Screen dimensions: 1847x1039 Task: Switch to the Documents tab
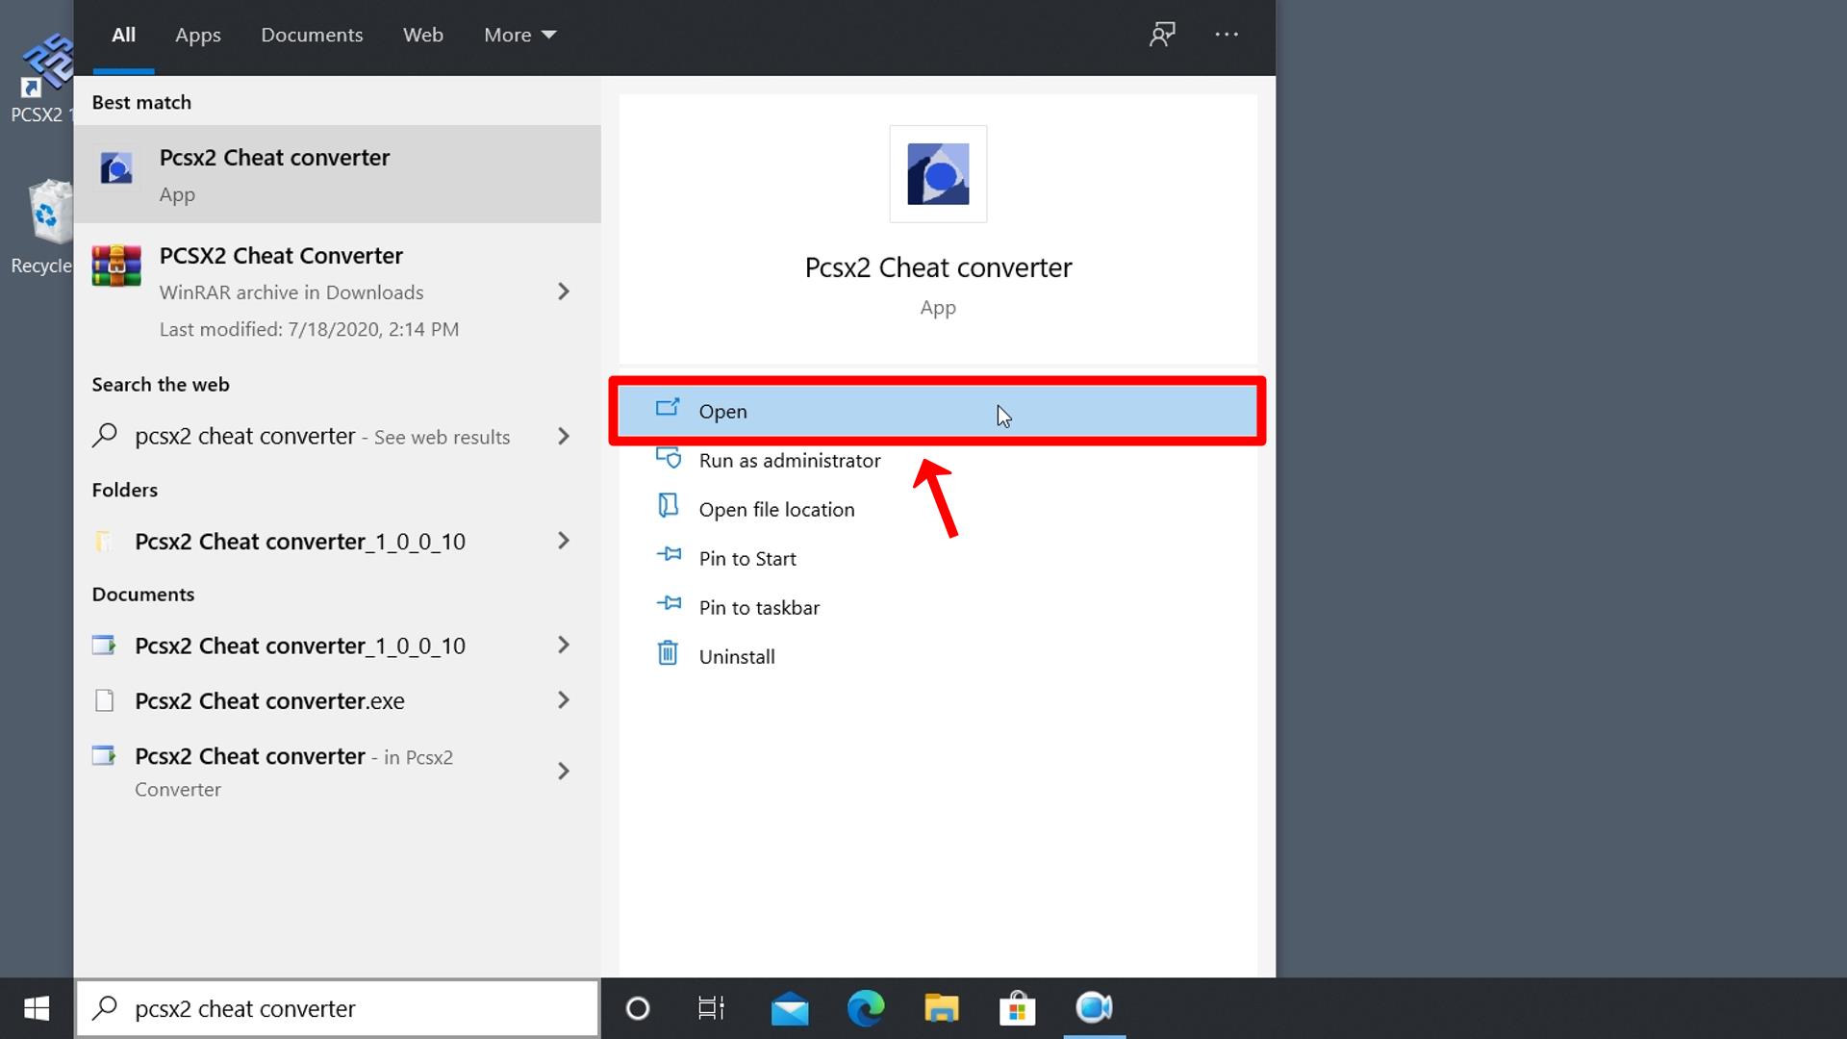click(312, 36)
